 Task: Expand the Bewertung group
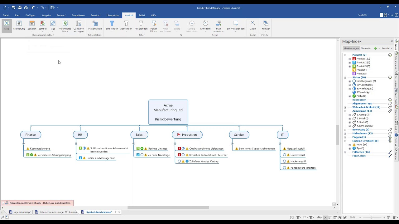(x=345, y=130)
